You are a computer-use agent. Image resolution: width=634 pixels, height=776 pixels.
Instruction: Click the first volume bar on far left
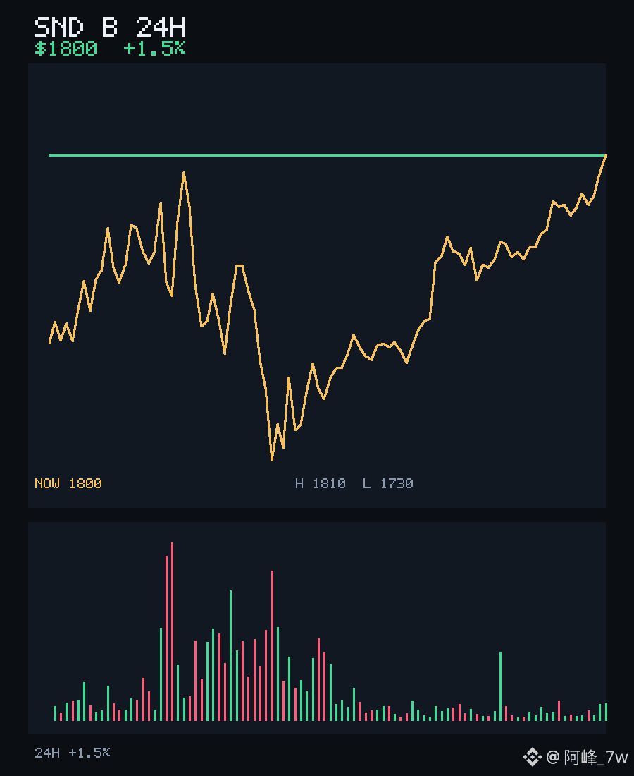click(x=56, y=713)
